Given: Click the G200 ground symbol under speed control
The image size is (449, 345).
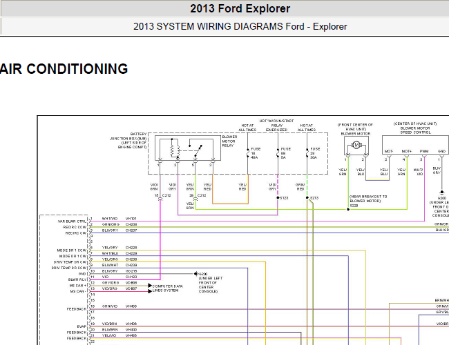Looking at the screenshot, I should click(x=442, y=193).
